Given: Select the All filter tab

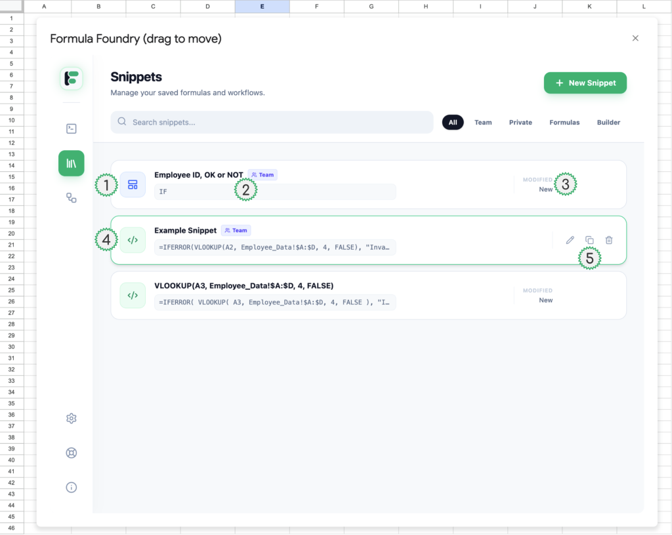Looking at the screenshot, I should click(453, 122).
